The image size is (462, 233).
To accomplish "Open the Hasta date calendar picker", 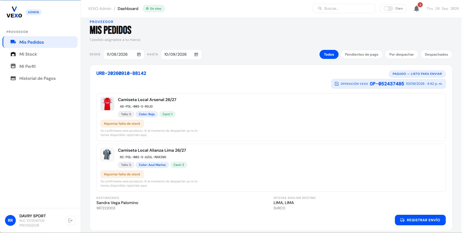I will pos(196,54).
